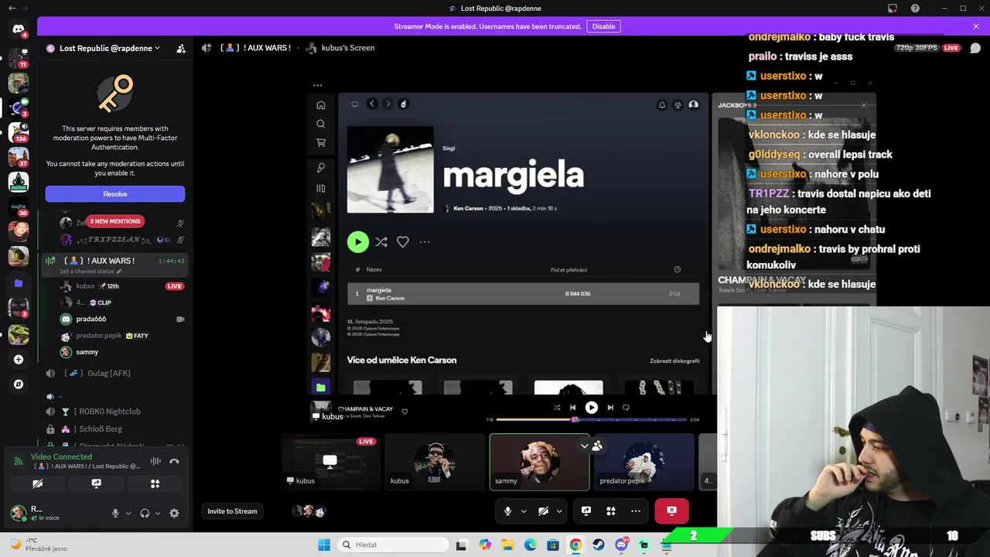990x557 pixels.
Task: Open Steam from Windows taskbar
Action: coord(599,545)
